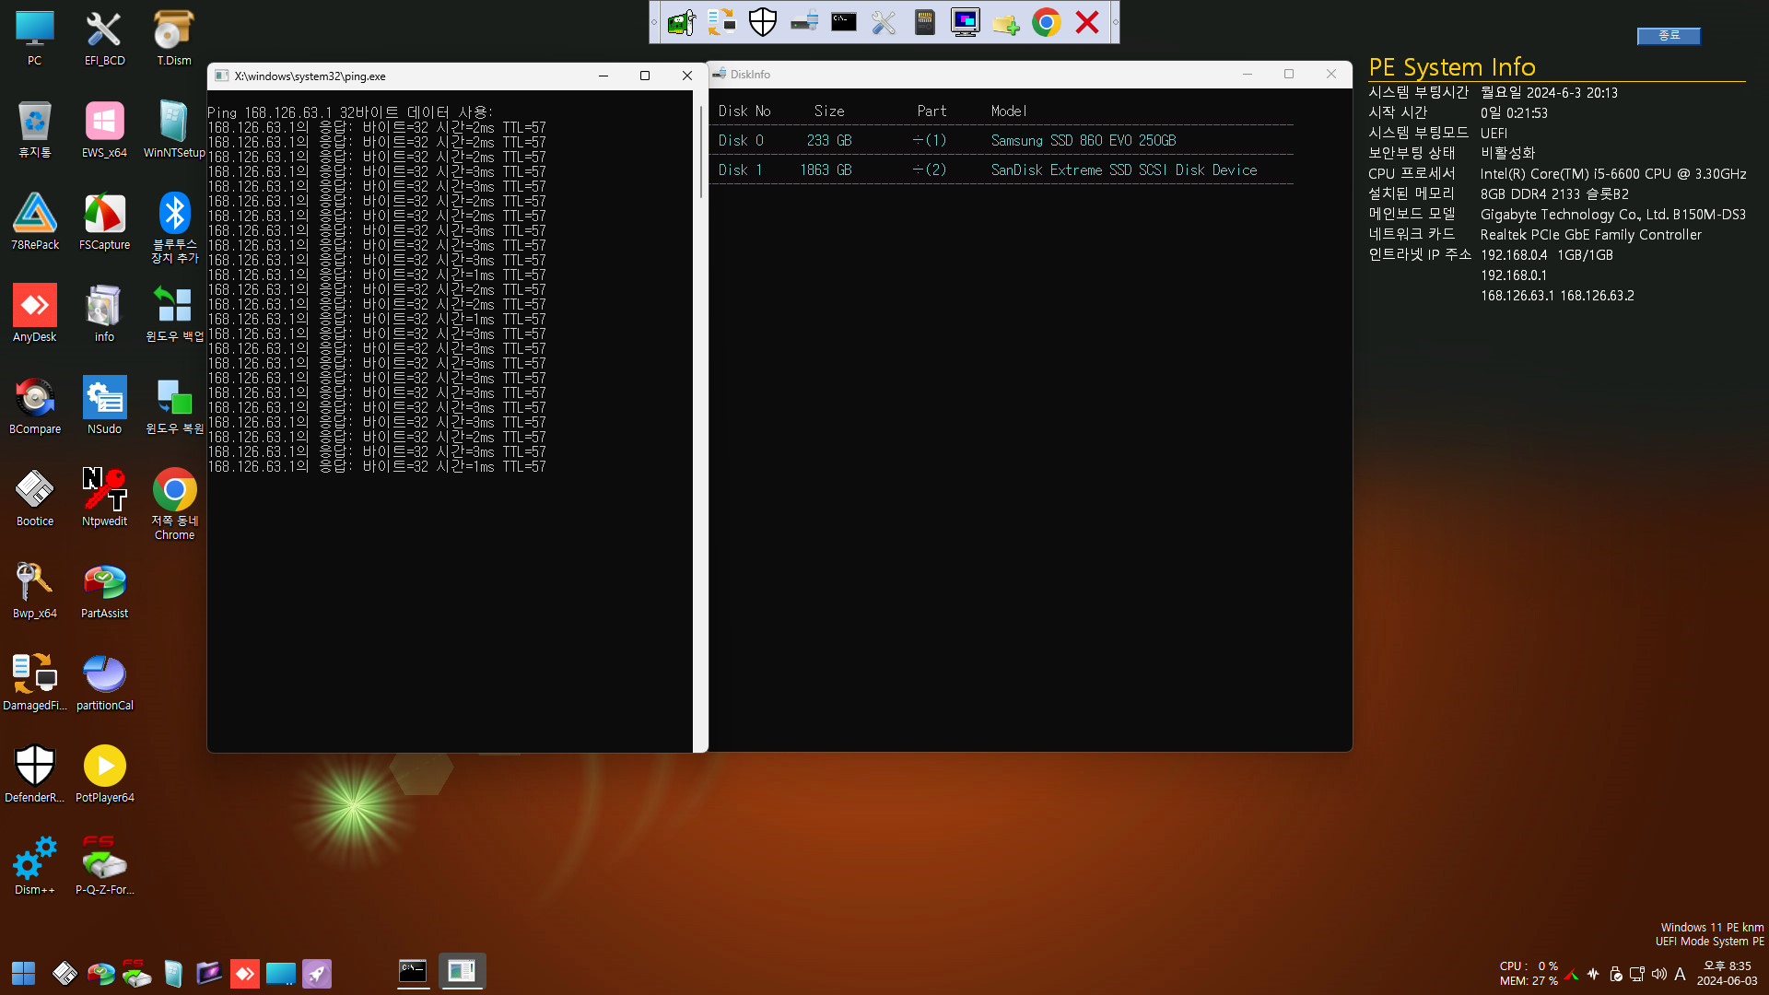Click monitor display icon in top dock

coord(966,22)
